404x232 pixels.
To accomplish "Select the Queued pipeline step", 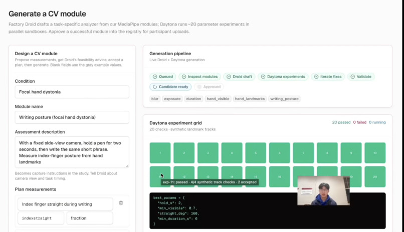I will click(x=163, y=77).
